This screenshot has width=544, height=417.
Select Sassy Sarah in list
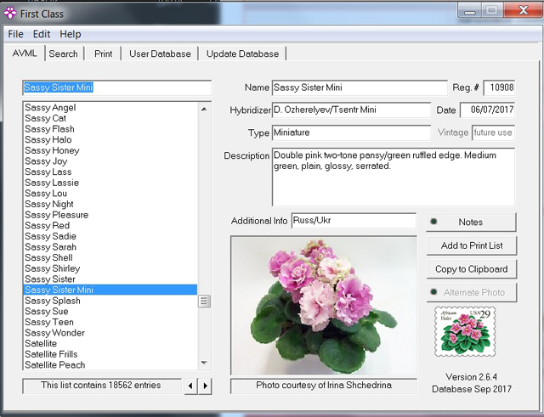(110, 247)
